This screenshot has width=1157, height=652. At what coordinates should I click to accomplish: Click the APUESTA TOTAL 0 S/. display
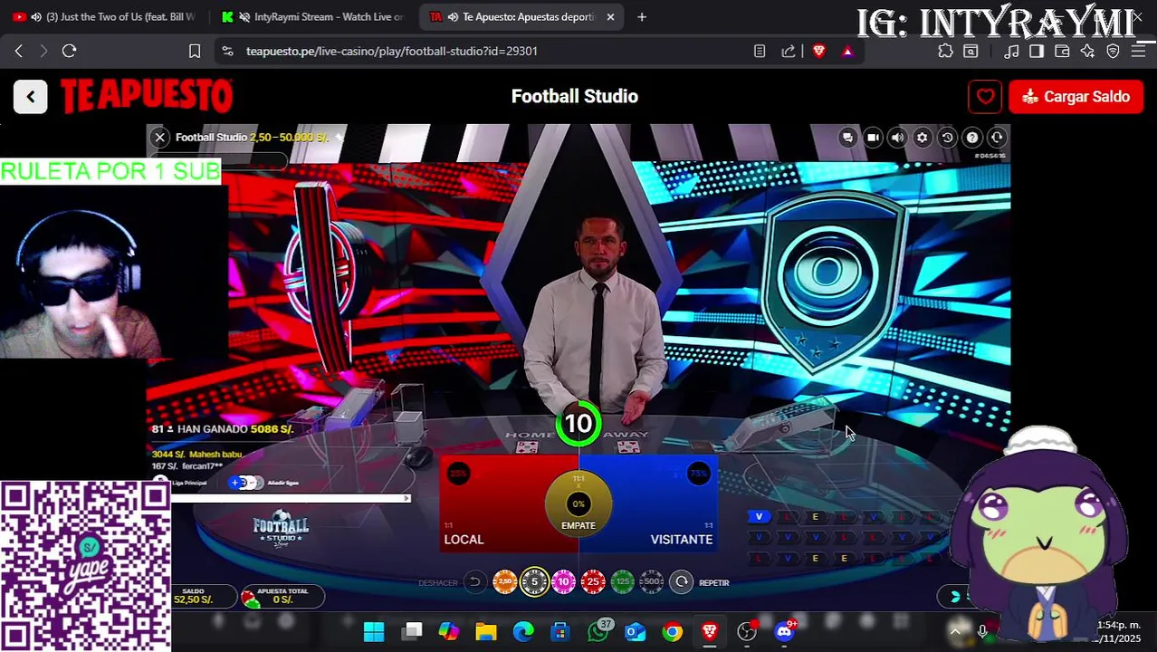coord(282,596)
